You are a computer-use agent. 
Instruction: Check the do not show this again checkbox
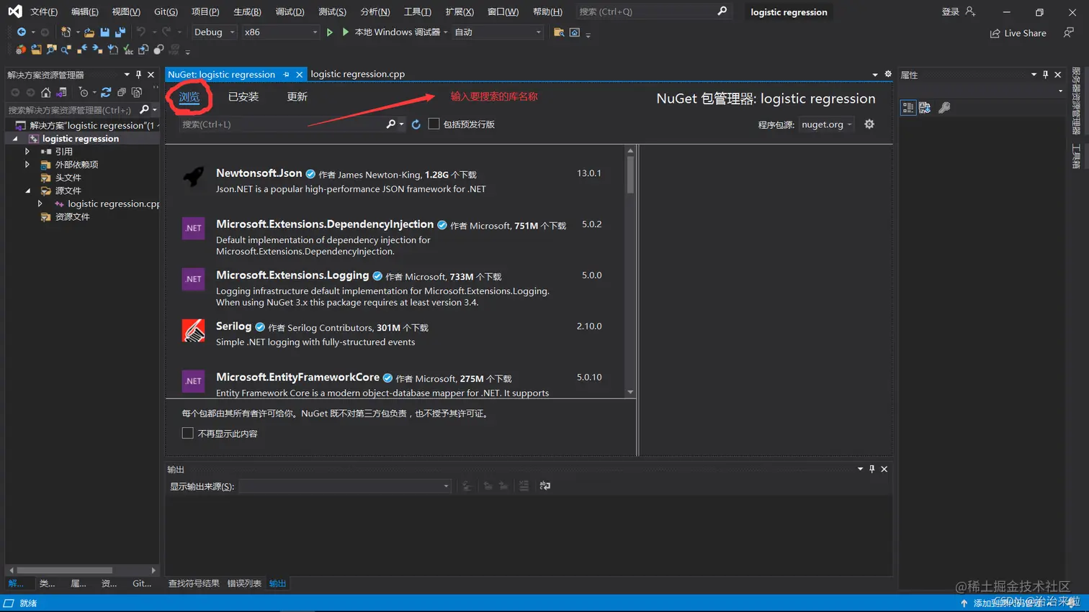187,433
